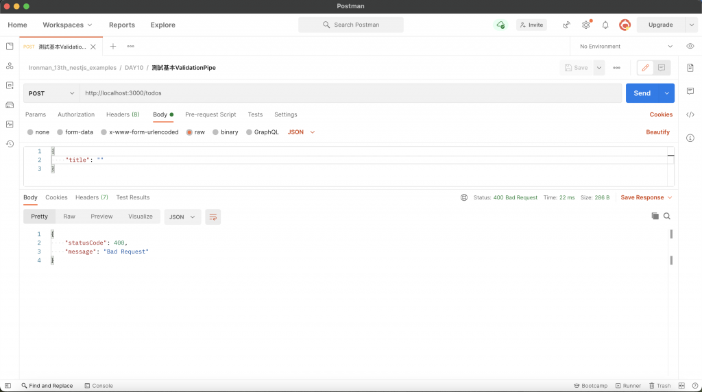Open the Console panel

click(x=99, y=386)
